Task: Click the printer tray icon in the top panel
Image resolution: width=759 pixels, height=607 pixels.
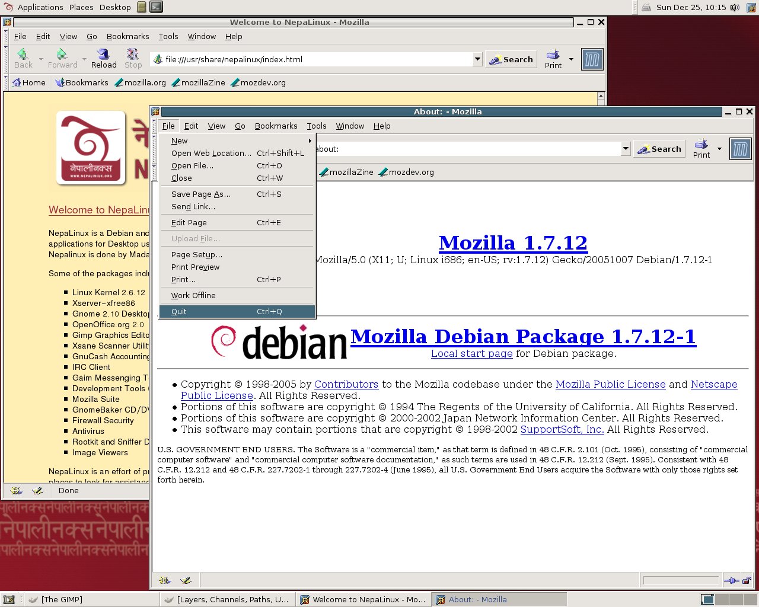Action: (x=646, y=7)
